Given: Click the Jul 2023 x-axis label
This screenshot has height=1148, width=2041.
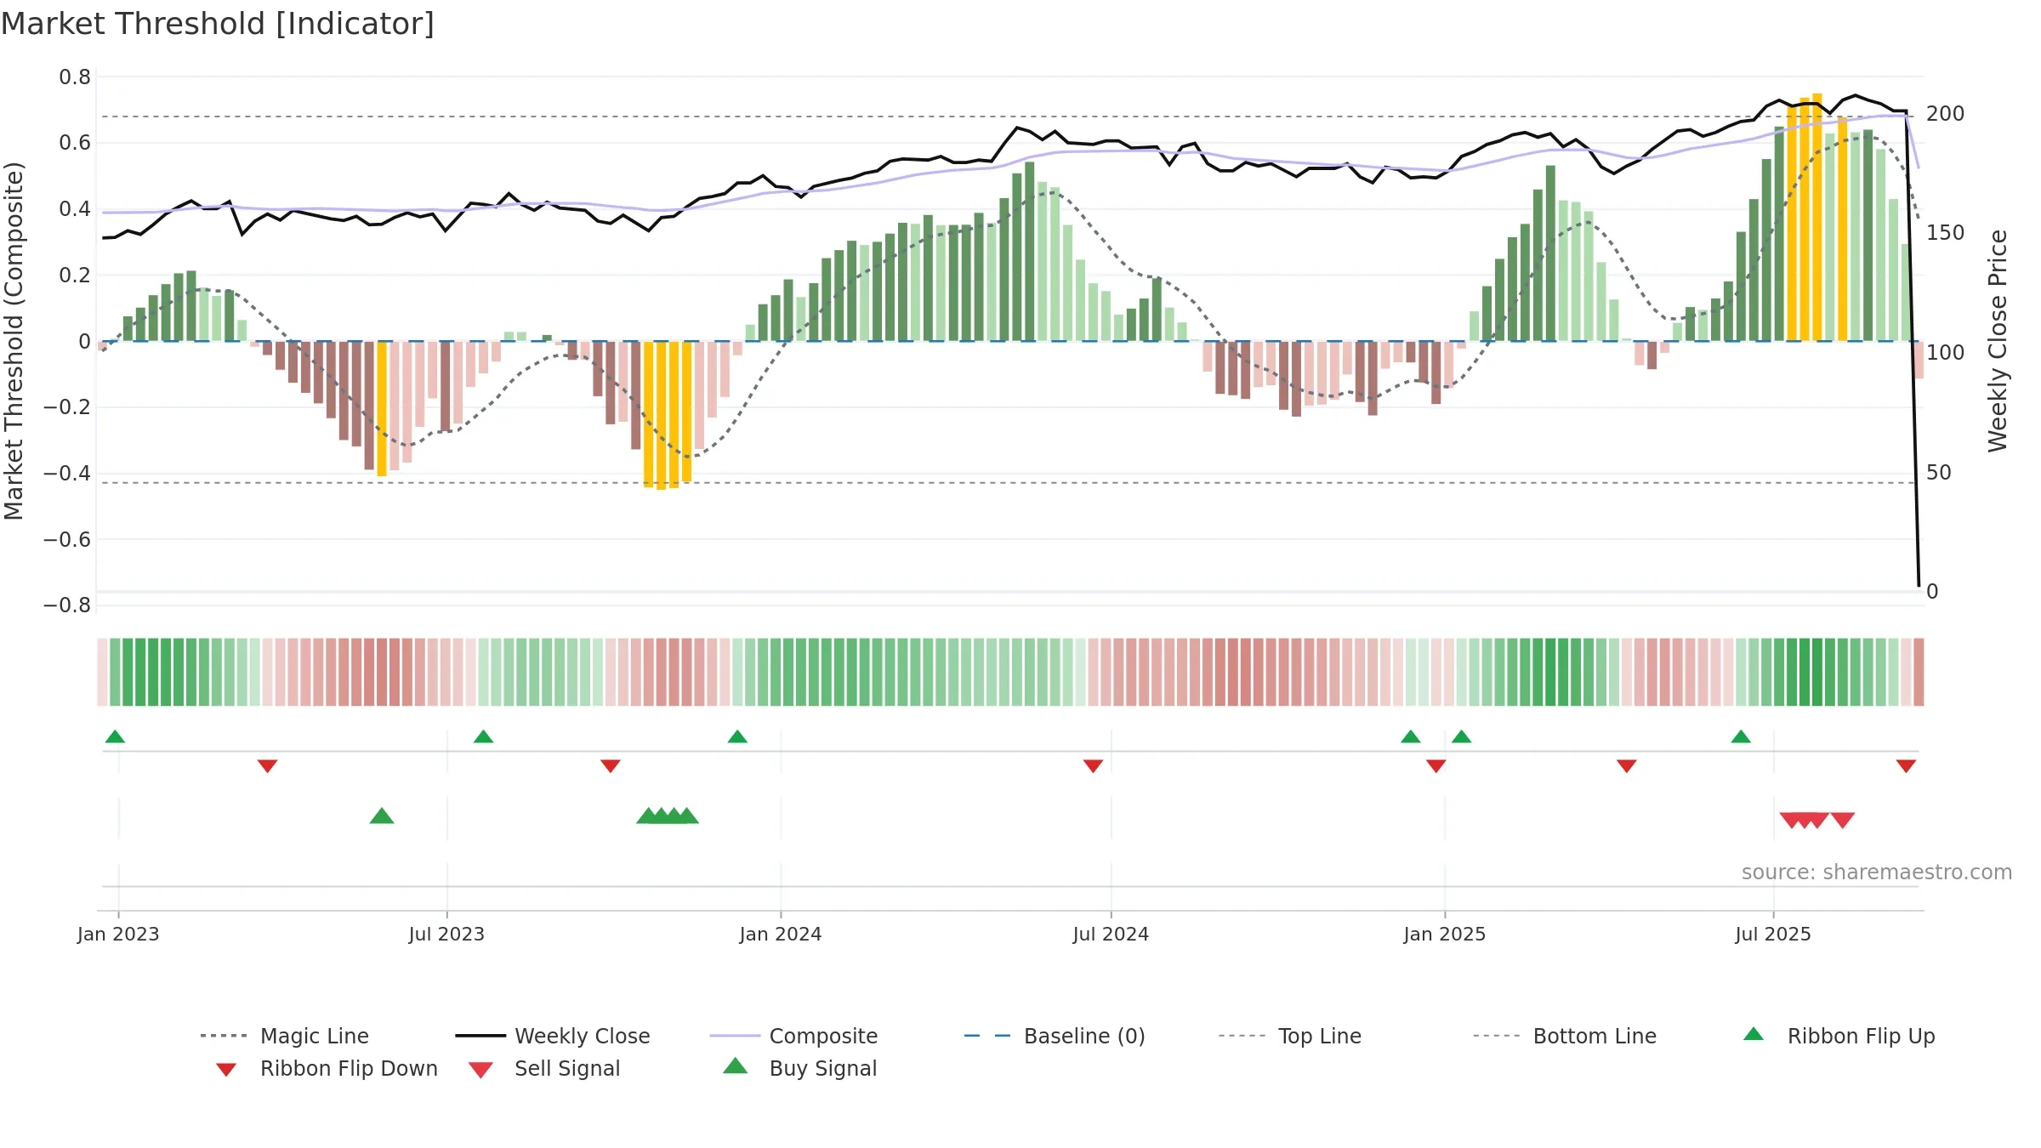Looking at the screenshot, I should click(446, 934).
